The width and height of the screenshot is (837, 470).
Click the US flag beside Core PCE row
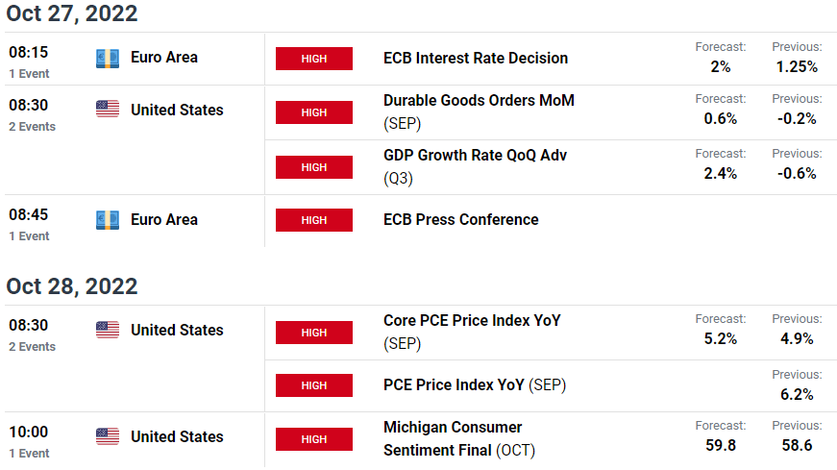point(108,330)
